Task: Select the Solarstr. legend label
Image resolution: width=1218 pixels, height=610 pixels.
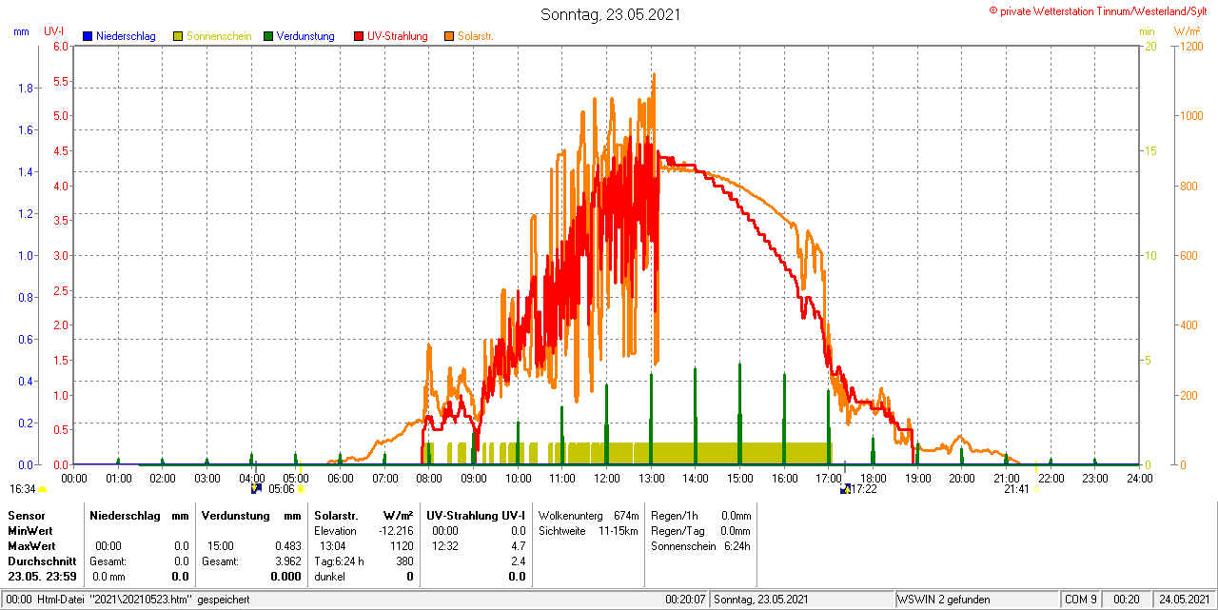Action: 475,36
